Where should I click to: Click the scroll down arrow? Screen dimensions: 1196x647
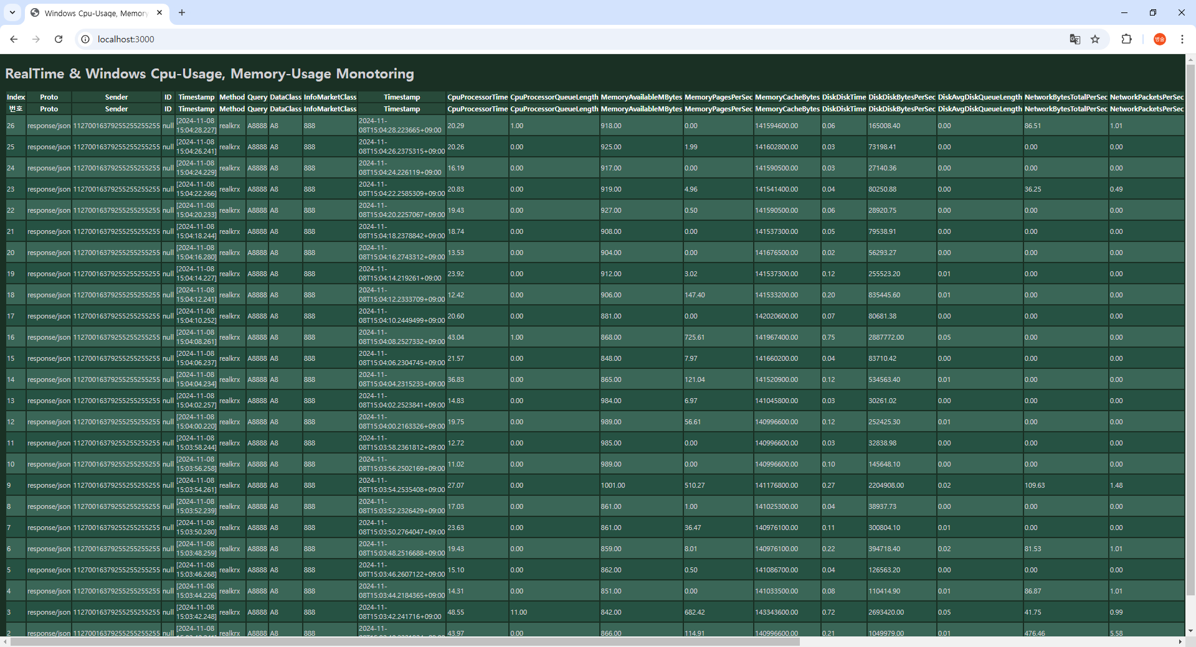click(x=1190, y=631)
